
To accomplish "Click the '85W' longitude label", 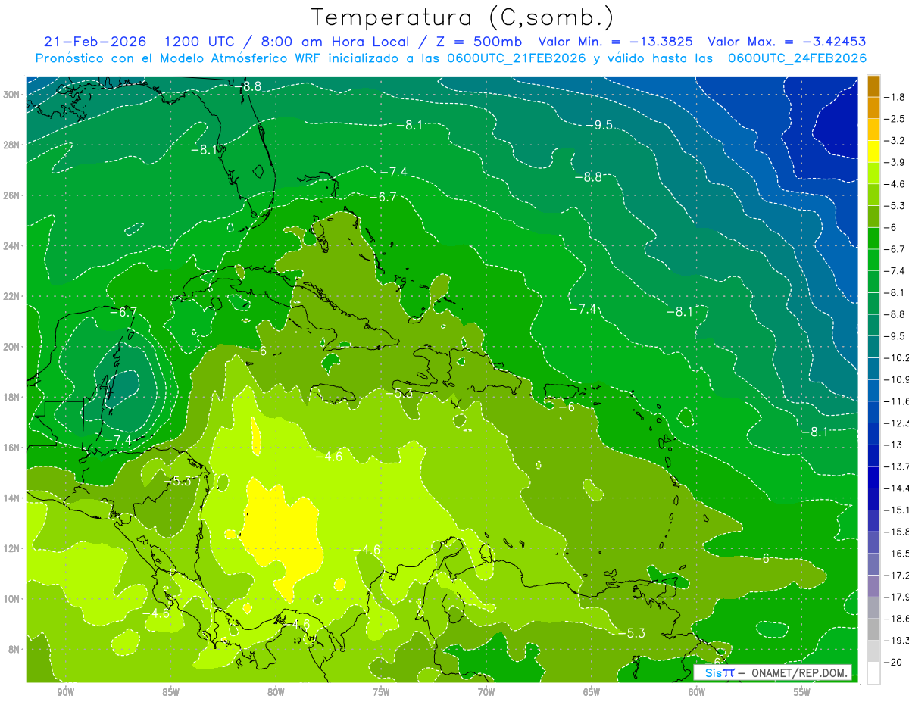I will point(170,692).
